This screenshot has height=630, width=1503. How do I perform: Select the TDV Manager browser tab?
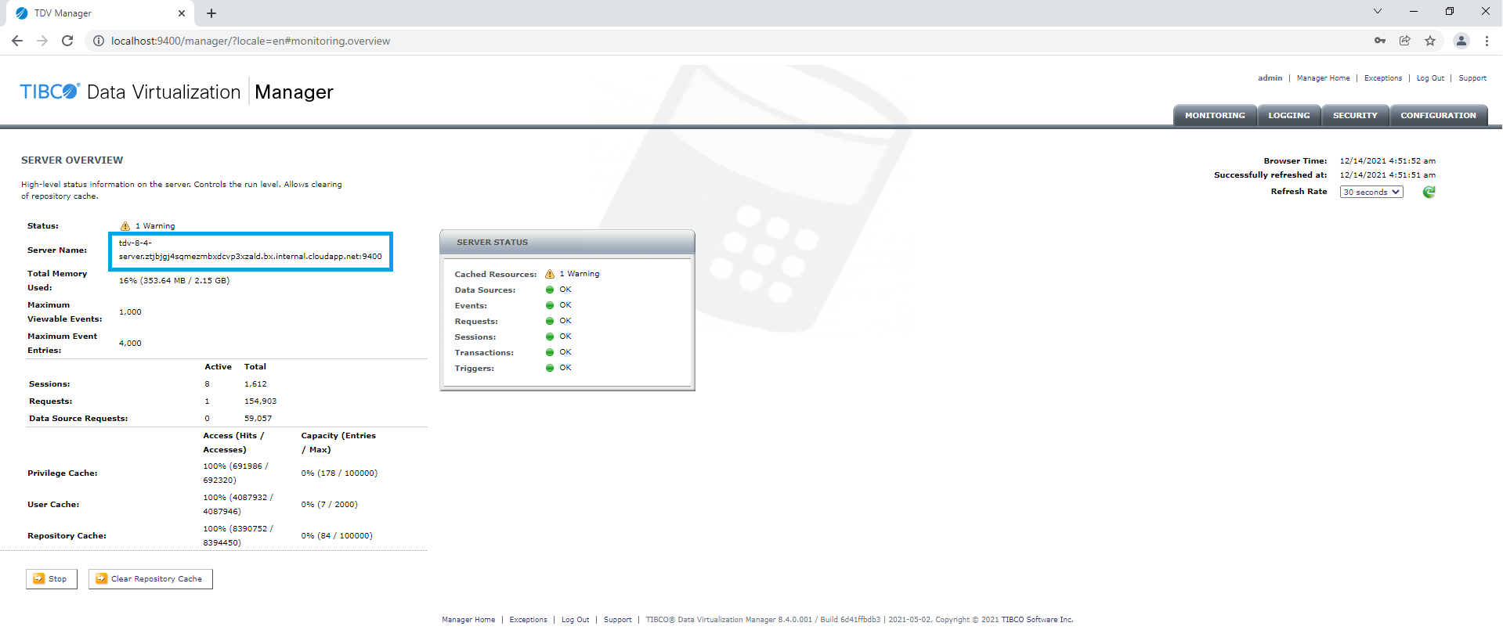100,13
